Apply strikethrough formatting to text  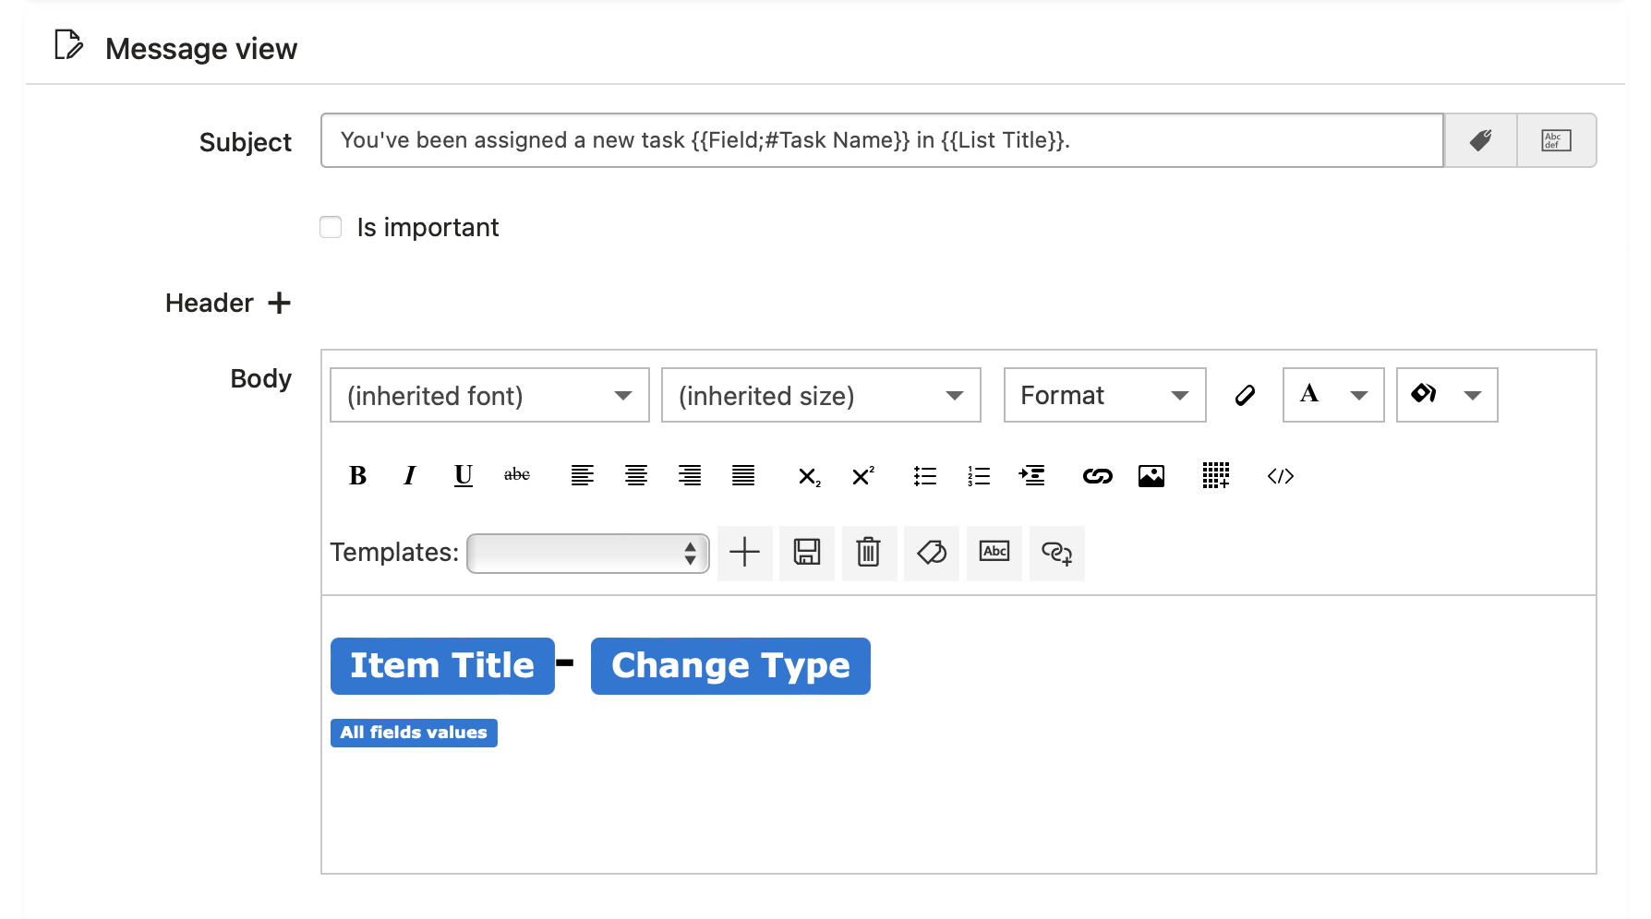pos(516,475)
